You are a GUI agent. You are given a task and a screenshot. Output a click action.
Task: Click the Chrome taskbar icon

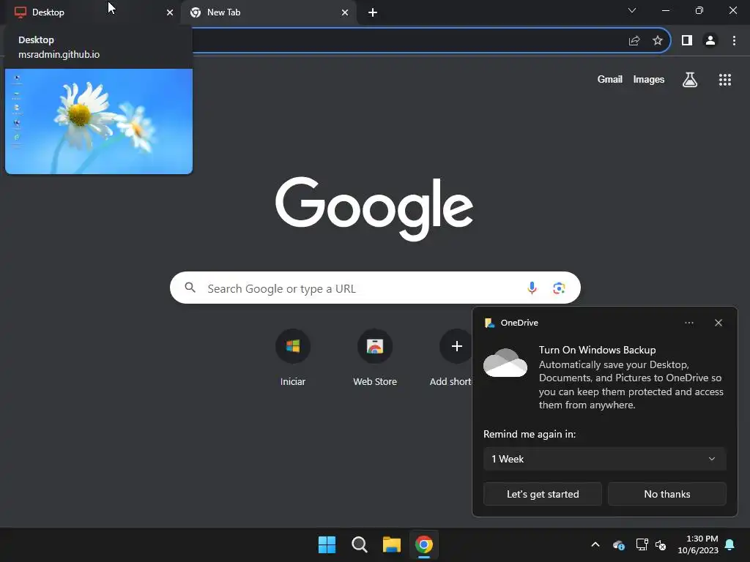pyautogui.click(x=424, y=544)
